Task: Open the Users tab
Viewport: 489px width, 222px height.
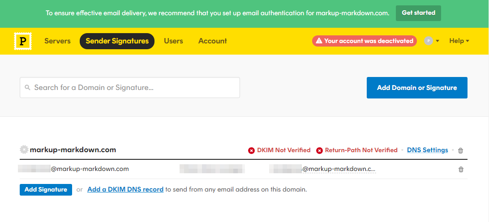Action: click(x=173, y=41)
